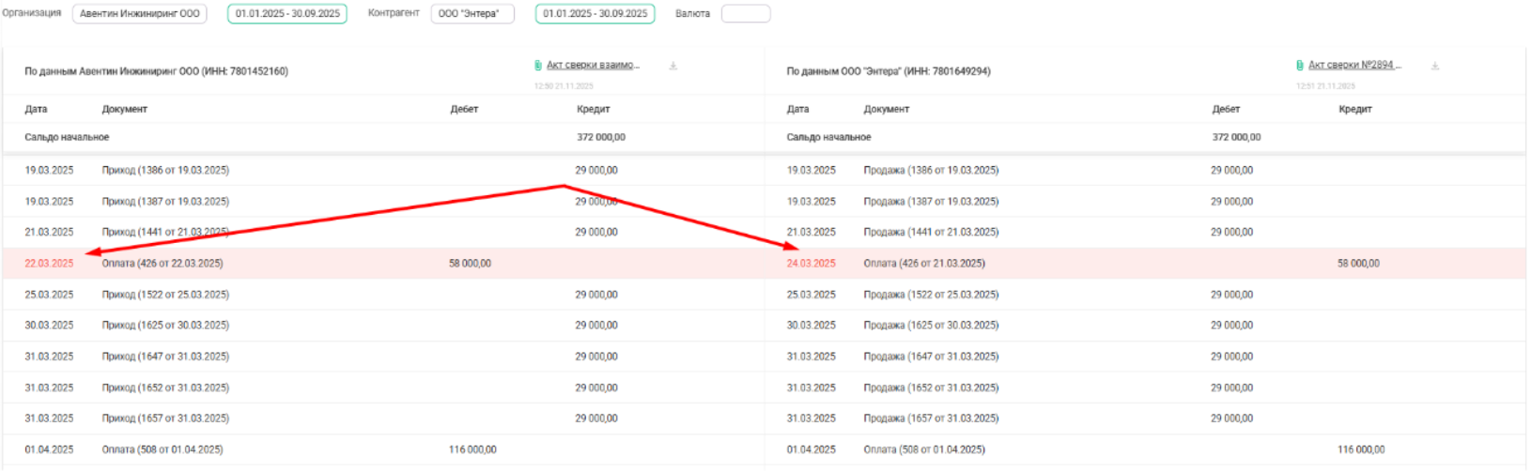Viewport: 1532px width, 471px height.
Task: Open the Организация field Авентин Инжиниринг ООО
Action: coord(140,14)
